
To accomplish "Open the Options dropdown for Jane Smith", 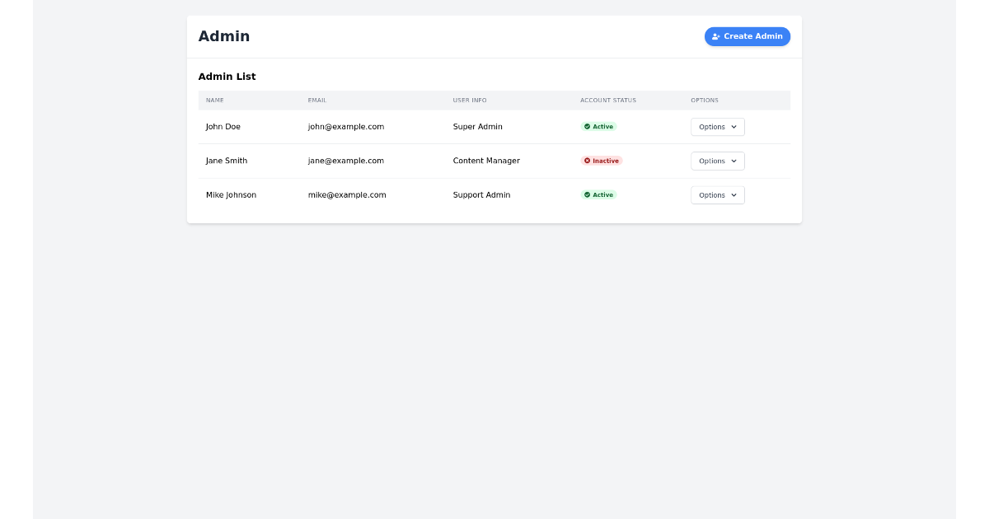I will (x=717, y=161).
